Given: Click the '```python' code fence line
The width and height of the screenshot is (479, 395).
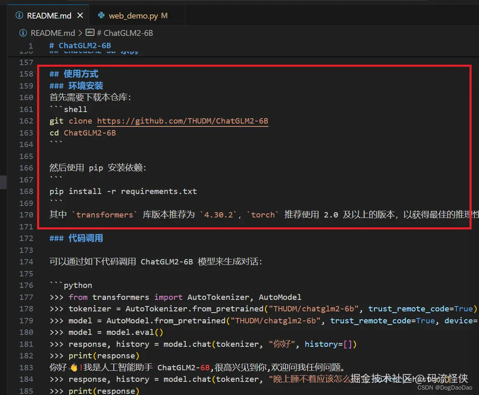Looking at the screenshot, I should click(x=71, y=285).
